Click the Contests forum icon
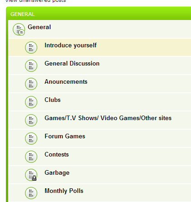Viewport: 191px width, 202px height. pos(31,157)
